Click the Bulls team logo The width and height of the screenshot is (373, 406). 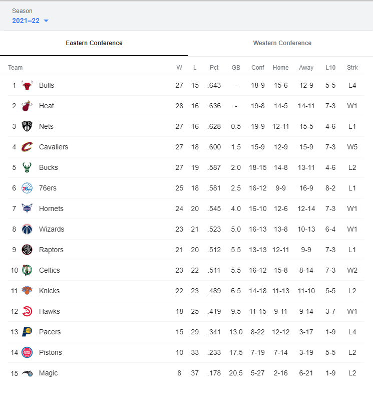click(27, 85)
